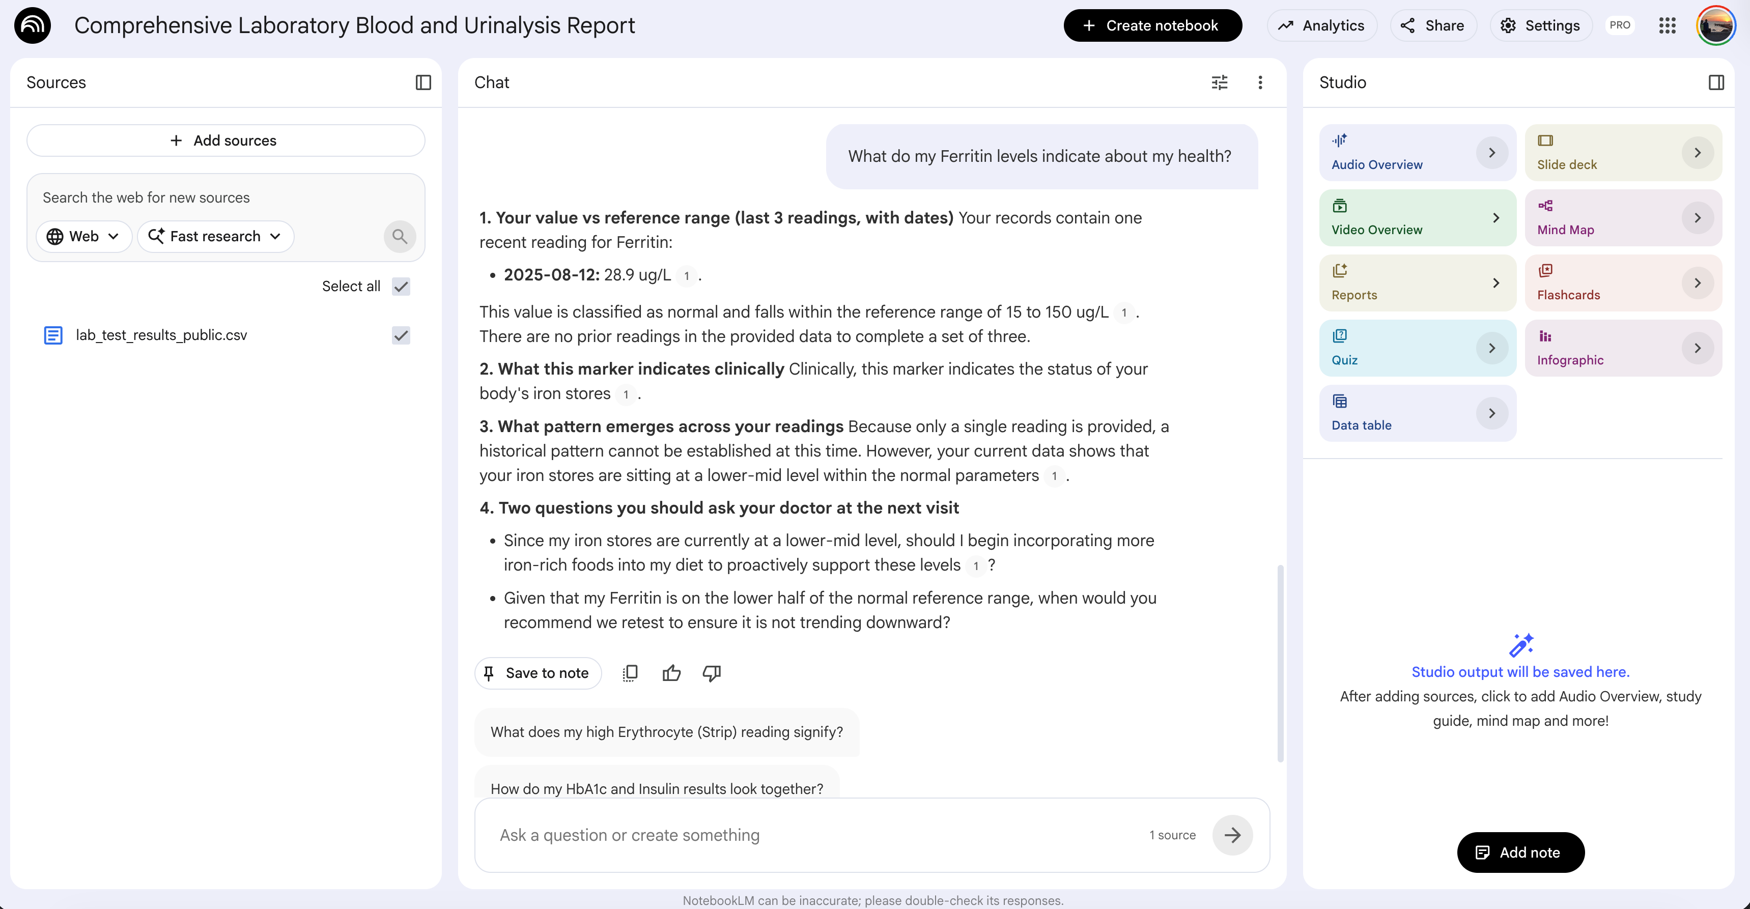Image resolution: width=1750 pixels, height=909 pixels.
Task: Give the response a thumbs down
Action: (712, 672)
